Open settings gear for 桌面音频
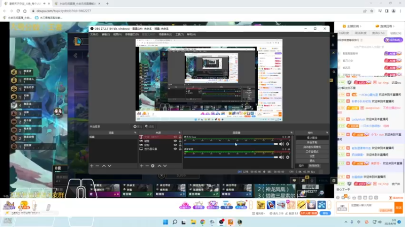 (288, 157)
